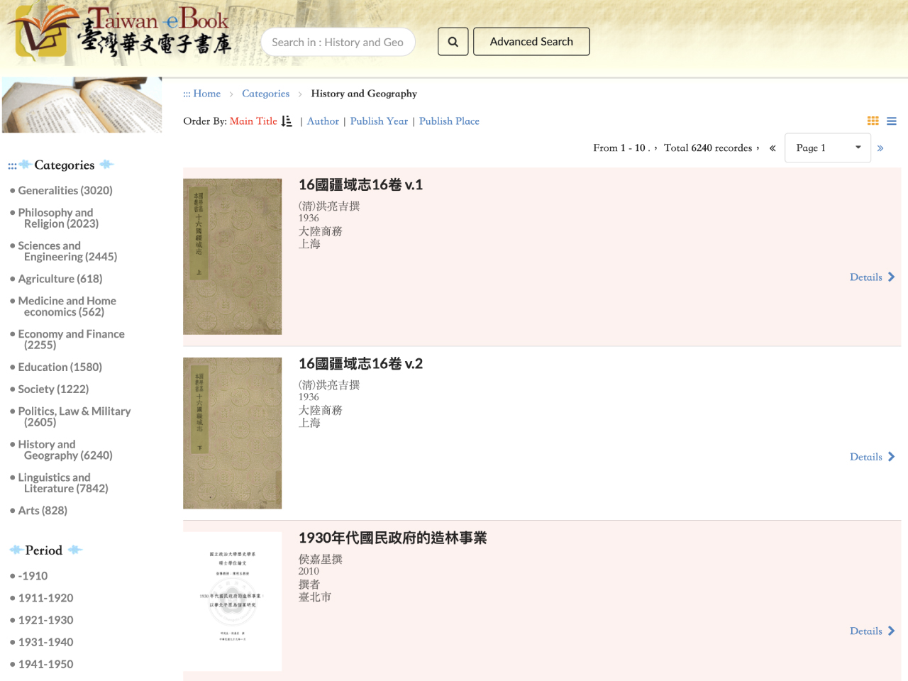Sort results by Main Title
908x681 pixels.
click(x=253, y=121)
